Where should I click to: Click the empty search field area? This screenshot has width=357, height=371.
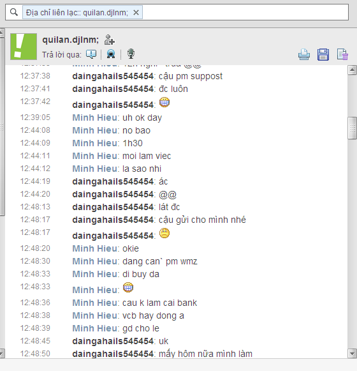(x=245, y=12)
